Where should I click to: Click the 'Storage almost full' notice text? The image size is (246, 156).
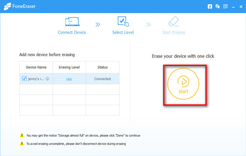click(83, 136)
